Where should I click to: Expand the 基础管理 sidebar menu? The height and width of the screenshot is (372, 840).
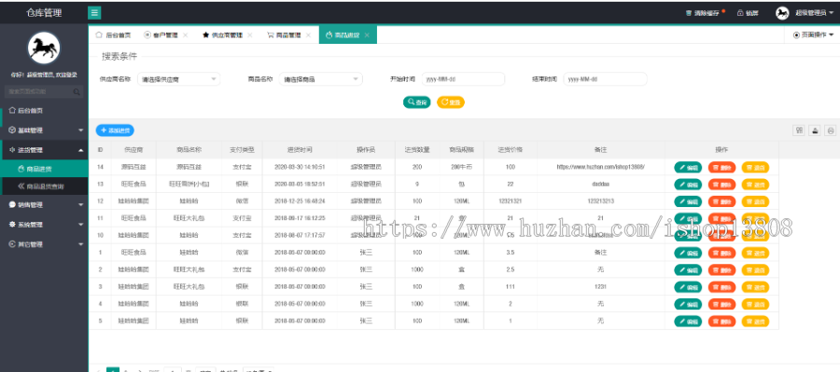pyautogui.click(x=44, y=131)
